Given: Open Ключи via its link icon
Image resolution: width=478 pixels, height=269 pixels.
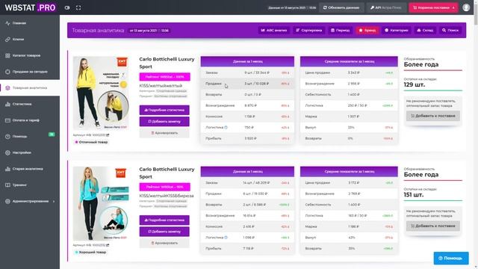Looking at the screenshot, I should click(x=7, y=40).
